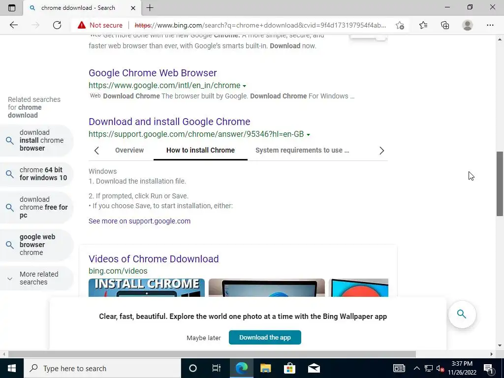Image resolution: width=504 pixels, height=378 pixels.
Task: Switch to the Overview tab
Action: 129,150
